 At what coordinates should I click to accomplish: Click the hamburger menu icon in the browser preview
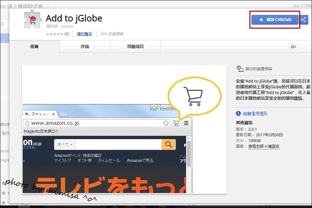click(x=185, y=123)
